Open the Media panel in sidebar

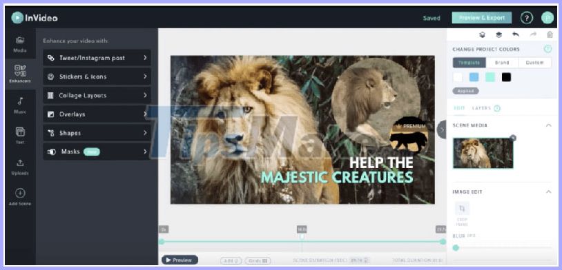point(20,44)
